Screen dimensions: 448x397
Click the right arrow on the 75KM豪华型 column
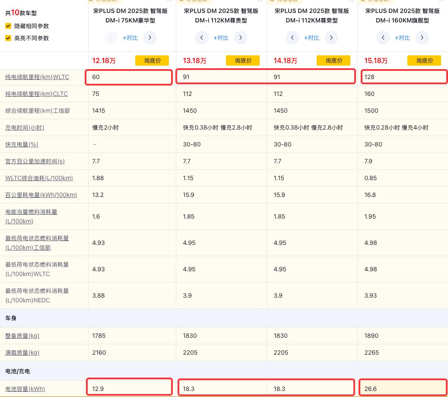(150, 38)
